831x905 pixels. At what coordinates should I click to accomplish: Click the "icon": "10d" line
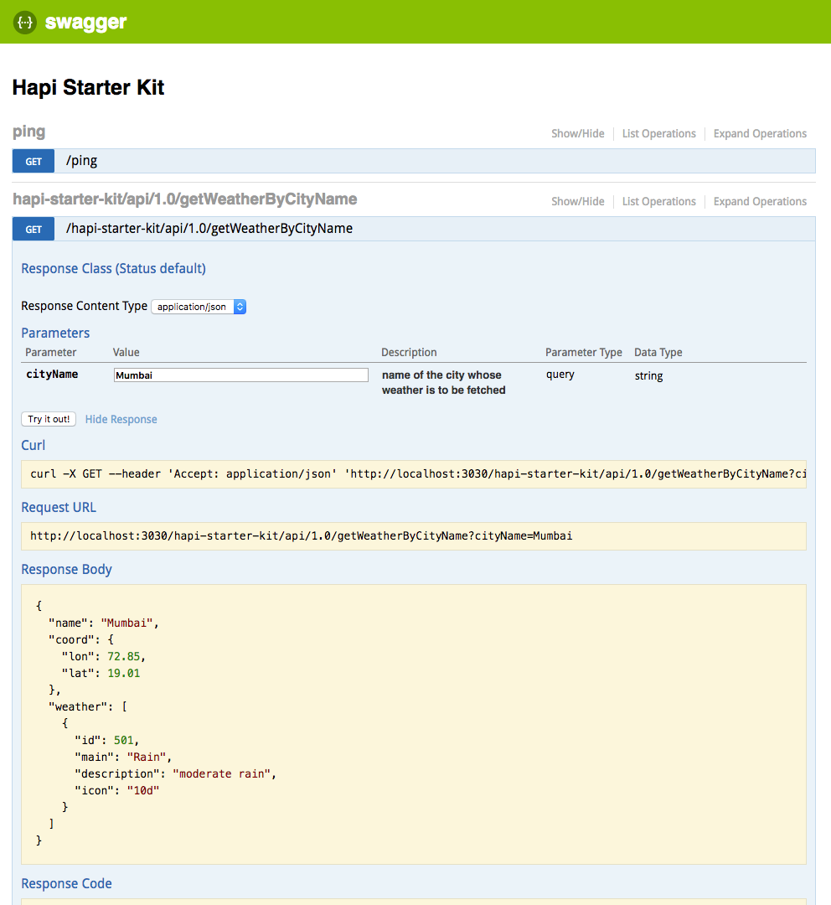click(116, 790)
